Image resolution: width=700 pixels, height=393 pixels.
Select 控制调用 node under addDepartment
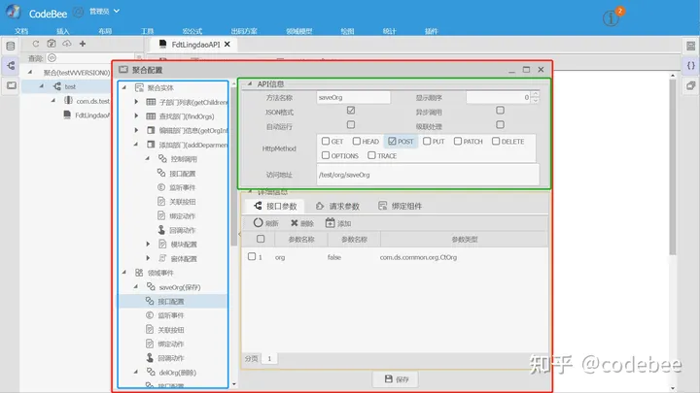pyautogui.click(x=183, y=159)
